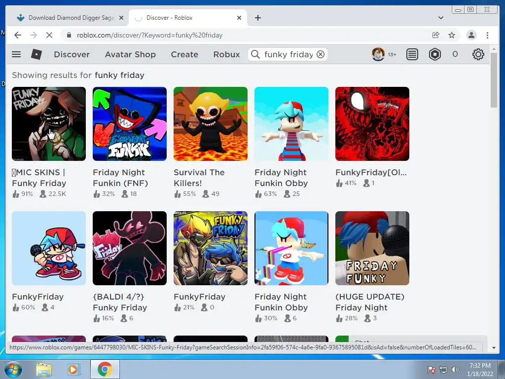The height and width of the screenshot is (379, 505).
Task: Open the Action Center flag icon
Action: [x=432, y=370]
